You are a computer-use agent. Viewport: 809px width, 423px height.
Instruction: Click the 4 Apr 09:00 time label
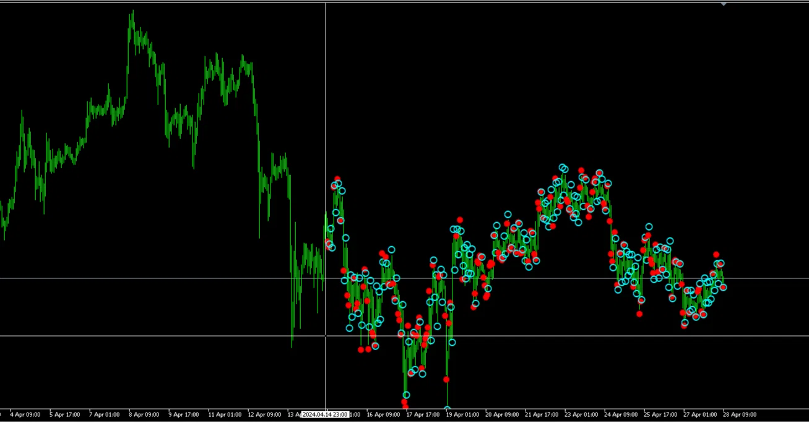pos(25,414)
